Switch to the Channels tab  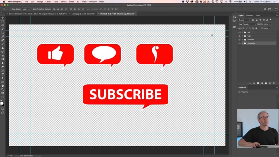250,16
